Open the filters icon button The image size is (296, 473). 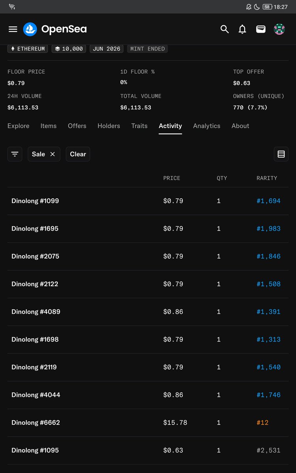click(x=15, y=154)
